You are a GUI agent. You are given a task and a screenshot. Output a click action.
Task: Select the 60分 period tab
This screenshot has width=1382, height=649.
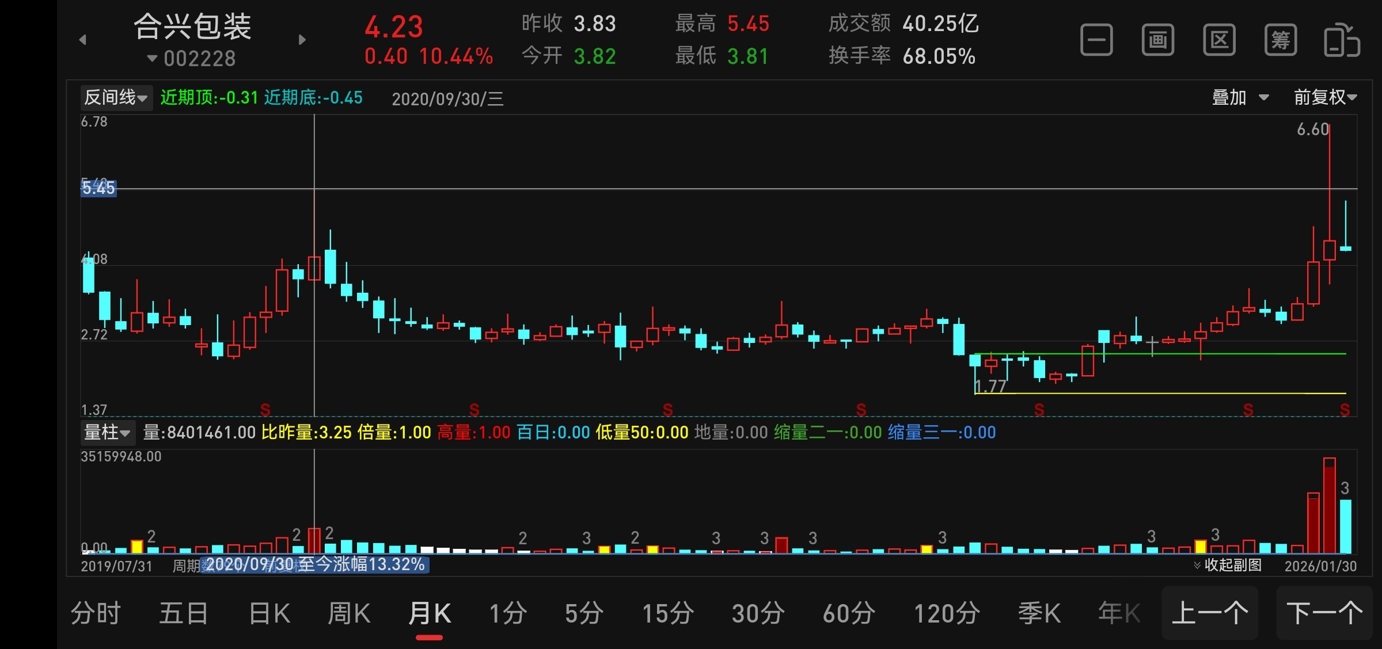[849, 613]
